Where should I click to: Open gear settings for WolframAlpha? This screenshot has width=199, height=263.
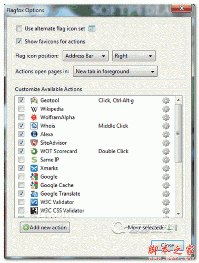(x=166, y=117)
